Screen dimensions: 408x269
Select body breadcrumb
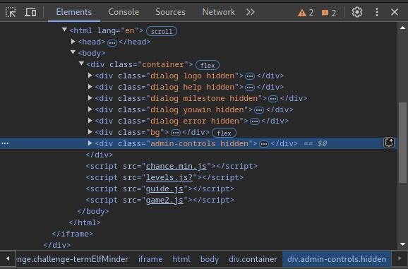pyautogui.click(x=210, y=259)
